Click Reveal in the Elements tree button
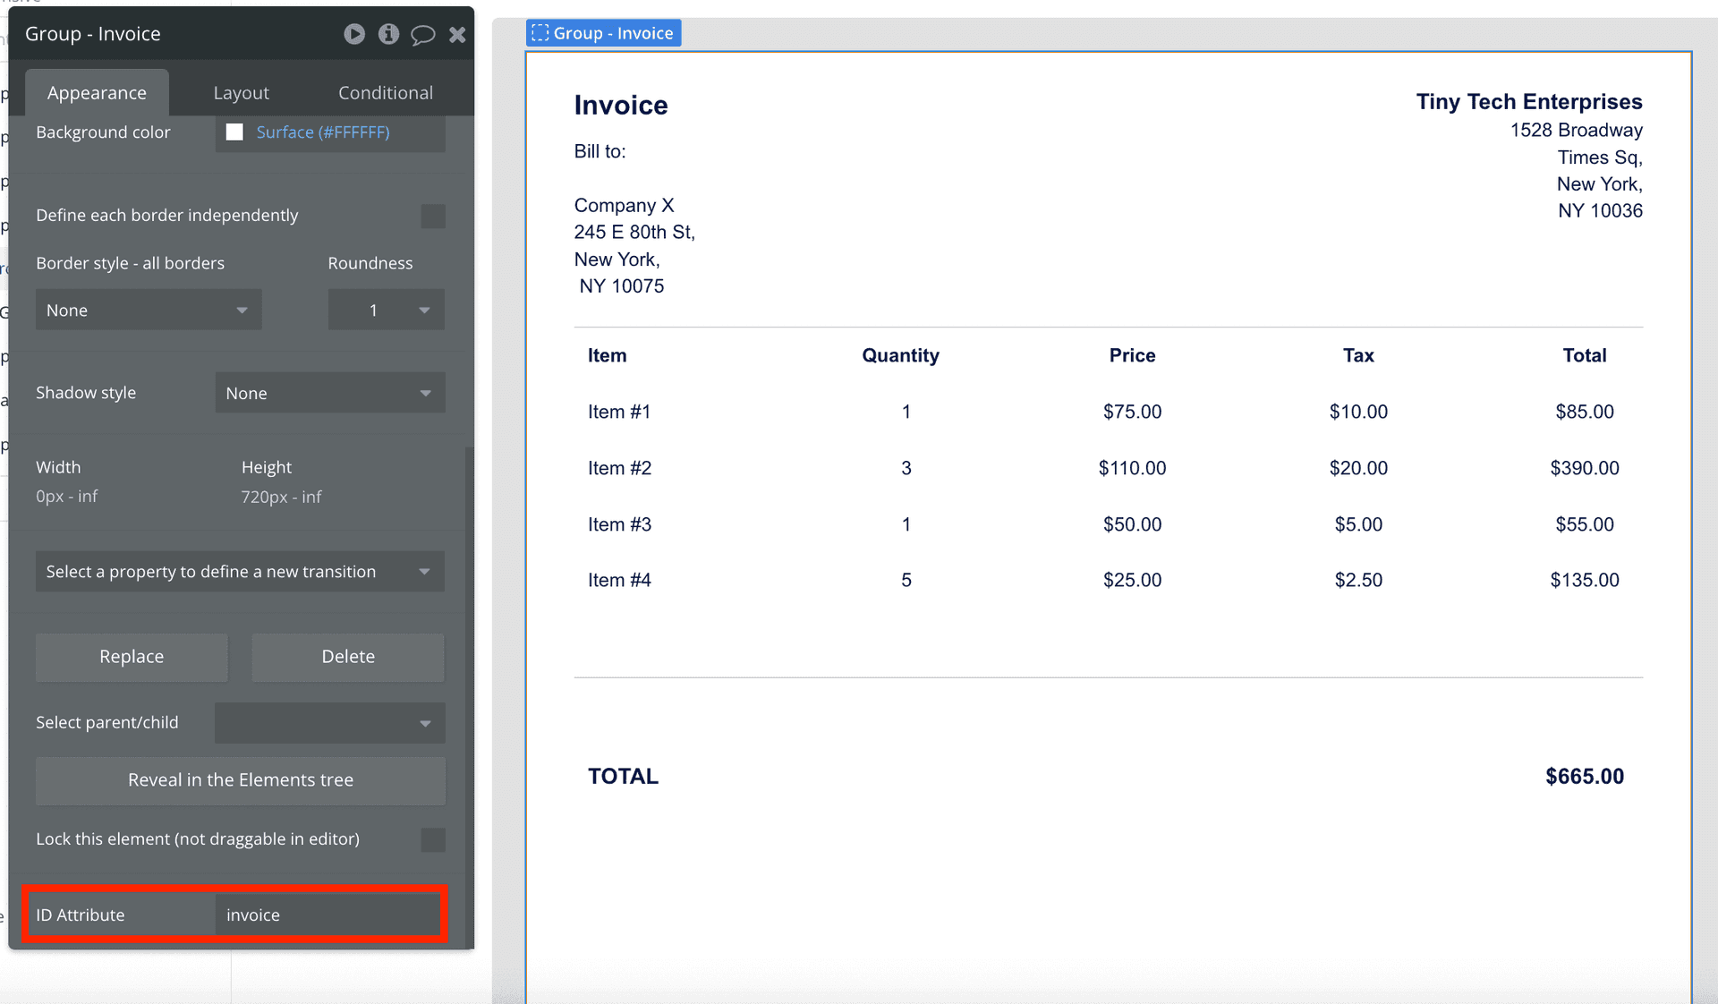 pos(240,779)
